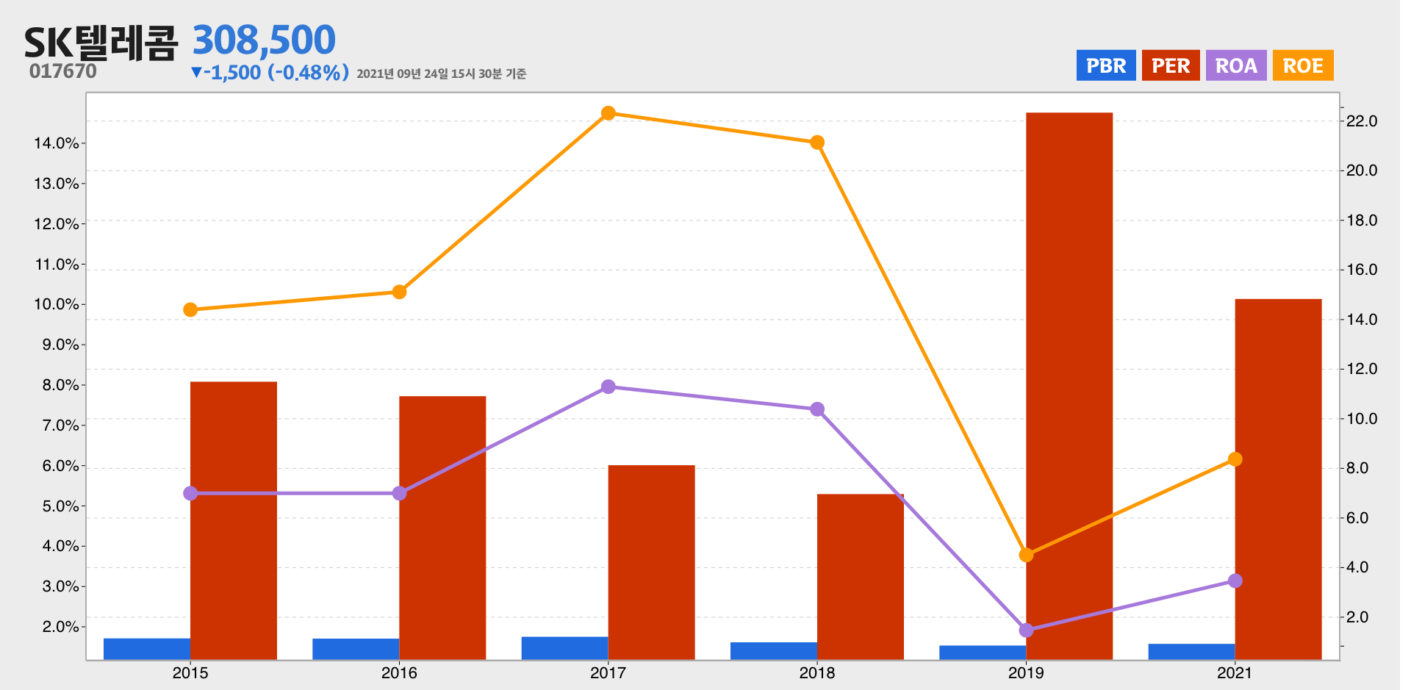The height and width of the screenshot is (690, 1411).
Task: Click the 2019 ROA purple data point
Action: (x=1027, y=630)
